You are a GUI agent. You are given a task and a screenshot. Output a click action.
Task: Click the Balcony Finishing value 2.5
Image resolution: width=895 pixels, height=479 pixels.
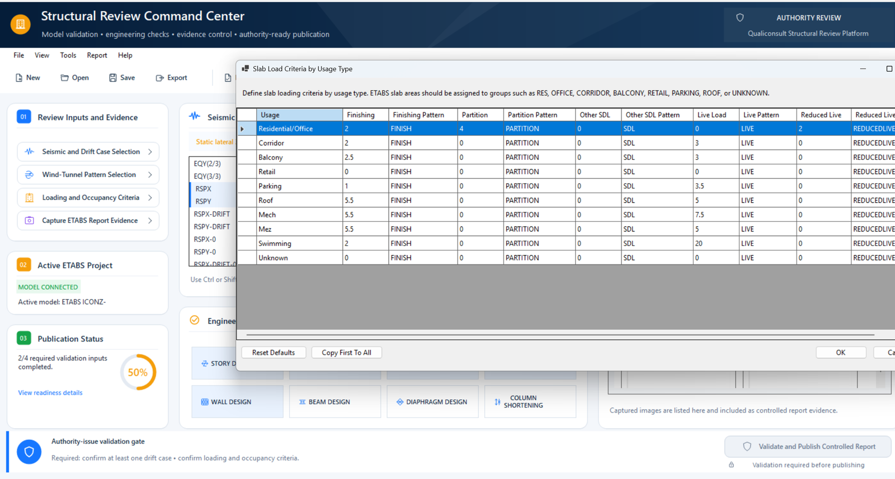click(x=365, y=158)
